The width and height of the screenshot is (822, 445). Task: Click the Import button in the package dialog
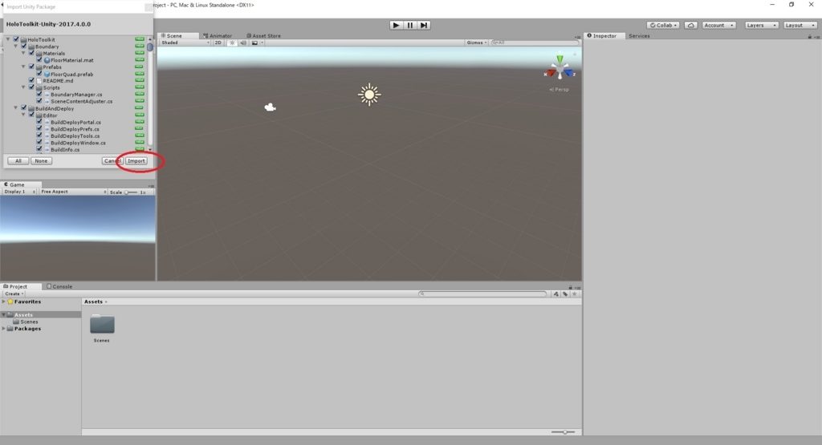point(136,160)
